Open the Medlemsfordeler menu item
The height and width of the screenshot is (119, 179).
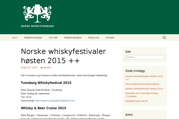point(33,37)
